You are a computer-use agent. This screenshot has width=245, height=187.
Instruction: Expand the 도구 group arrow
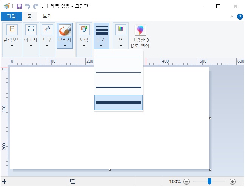click(x=47, y=46)
